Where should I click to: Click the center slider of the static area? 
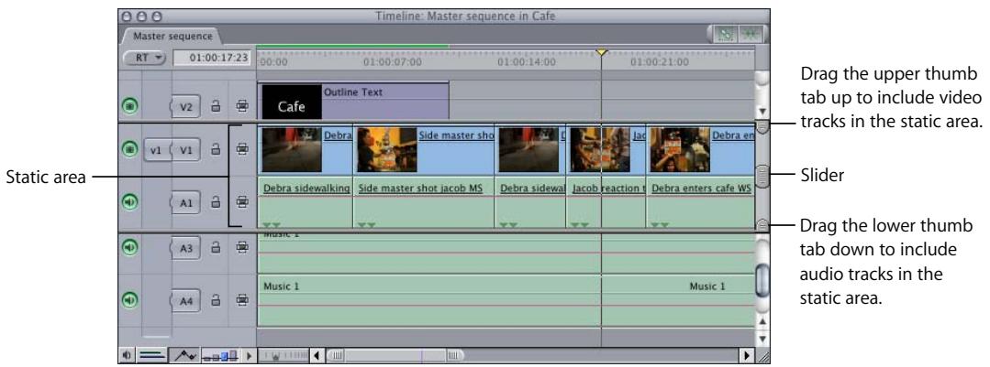[762, 178]
